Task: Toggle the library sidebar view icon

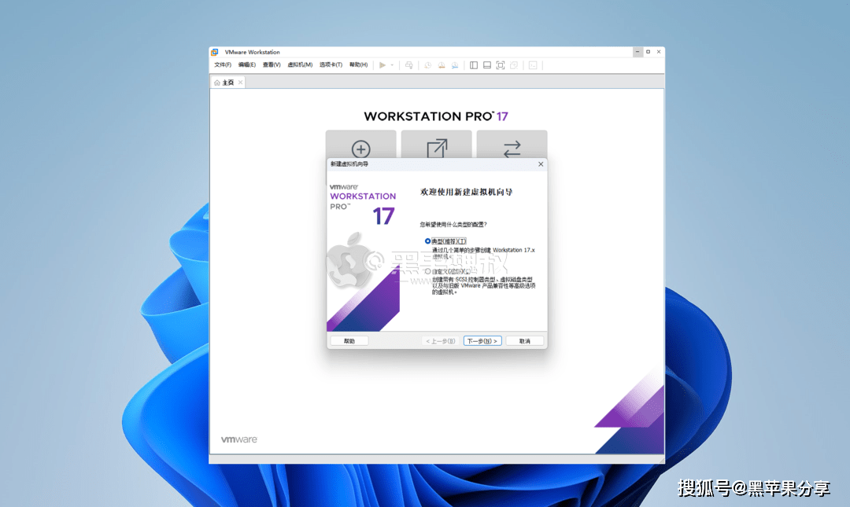Action: 474,65
